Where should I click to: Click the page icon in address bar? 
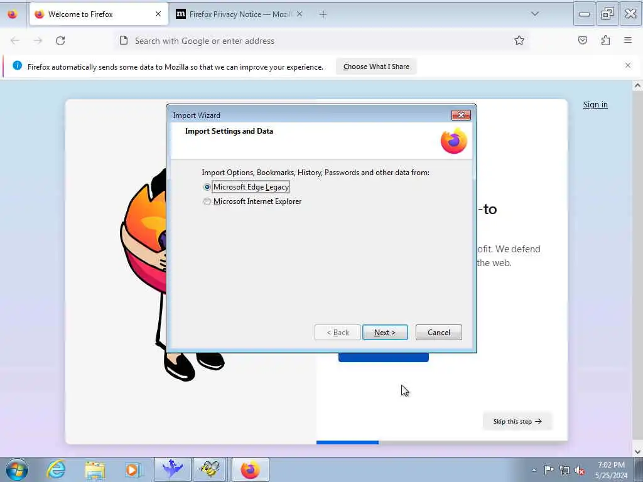[x=124, y=40]
